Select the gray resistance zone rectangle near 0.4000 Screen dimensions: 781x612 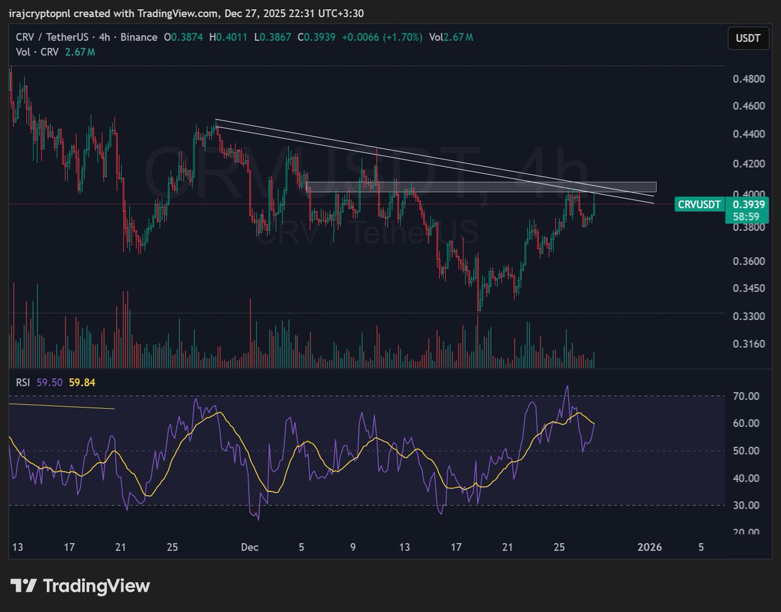(480, 187)
